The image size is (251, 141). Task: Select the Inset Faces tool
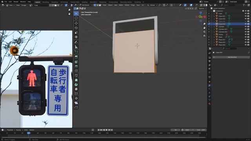click(x=76, y=62)
